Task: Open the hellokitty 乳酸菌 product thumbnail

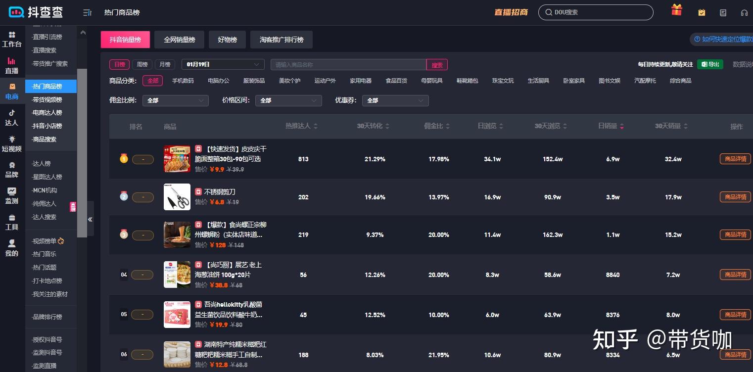Action: (x=177, y=315)
